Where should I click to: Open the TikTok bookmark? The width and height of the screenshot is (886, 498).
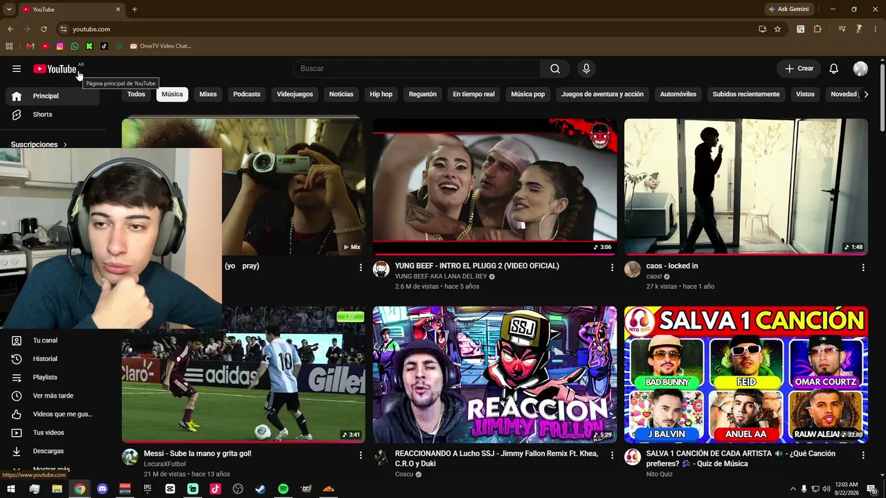[104, 46]
